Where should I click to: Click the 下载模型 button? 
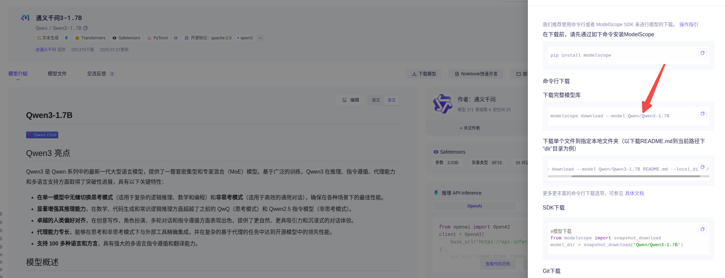423,74
